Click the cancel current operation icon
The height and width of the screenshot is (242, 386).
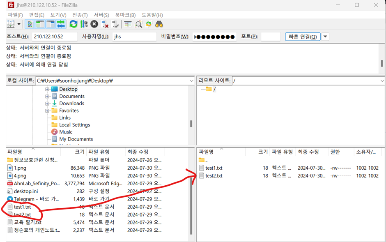(x=94, y=24)
